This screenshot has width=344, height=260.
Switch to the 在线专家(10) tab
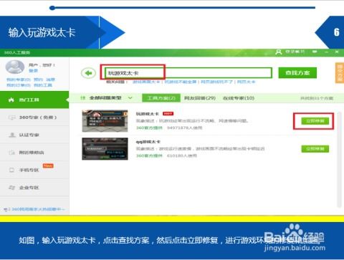point(239,98)
